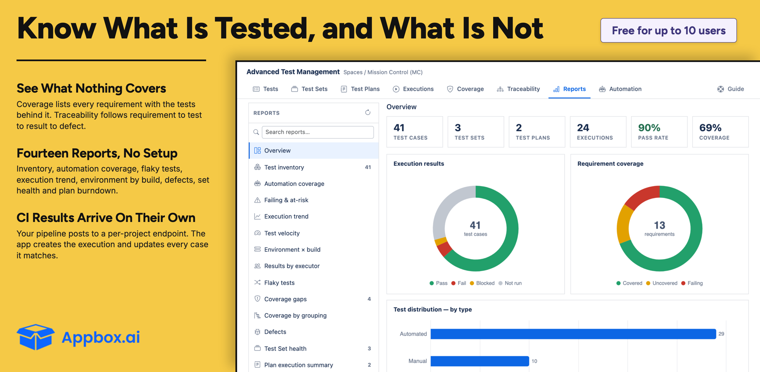Click the Coverage gaps shield icon

click(x=257, y=298)
